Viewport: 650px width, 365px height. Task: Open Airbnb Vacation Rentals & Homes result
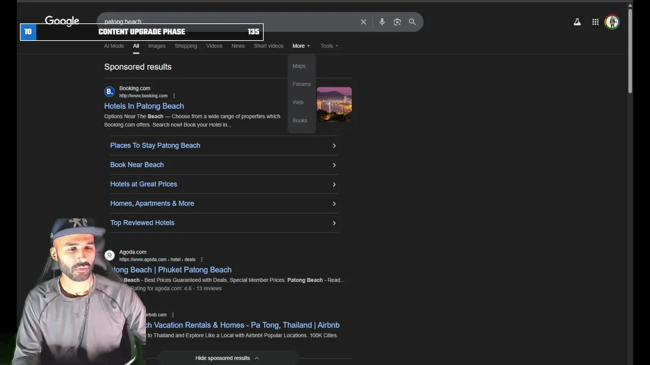(243, 325)
